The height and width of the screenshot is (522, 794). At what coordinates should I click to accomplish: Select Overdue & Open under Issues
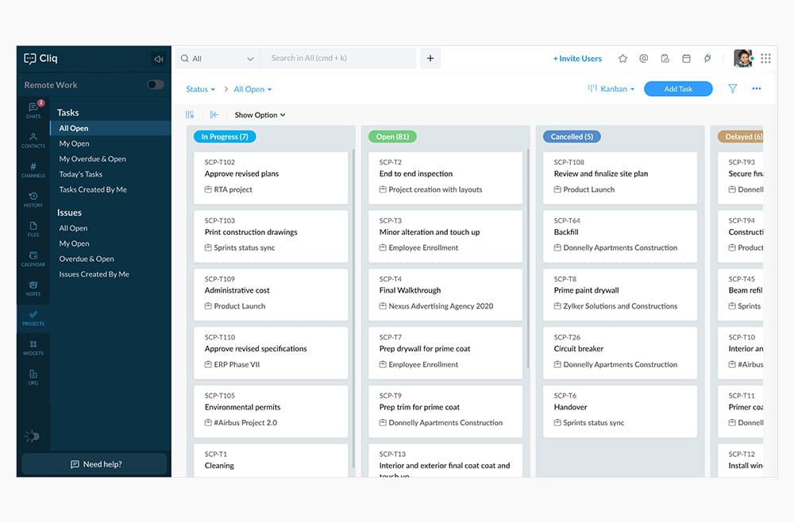click(x=86, y=259)
